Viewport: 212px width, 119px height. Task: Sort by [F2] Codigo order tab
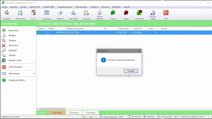click(57, 113)
